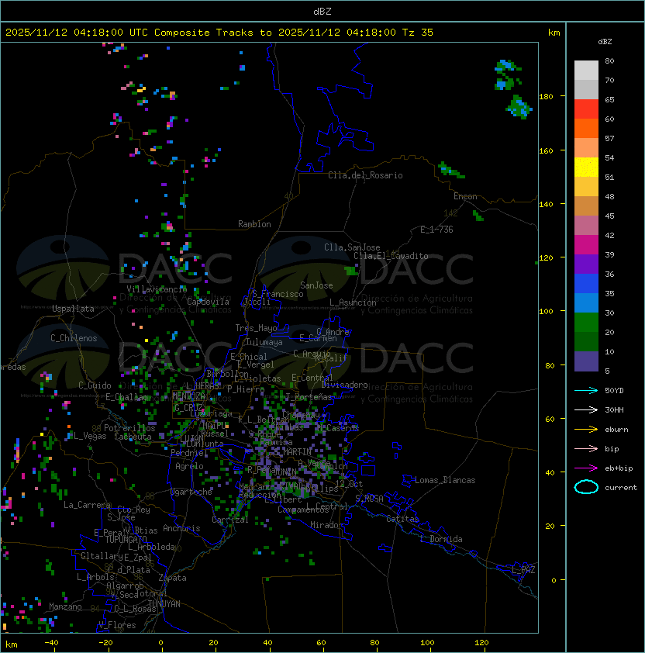This screenshot has width=645, height=653.
Task: Click the 'Lomas_Blancas' map label
Action: point(445,480)
